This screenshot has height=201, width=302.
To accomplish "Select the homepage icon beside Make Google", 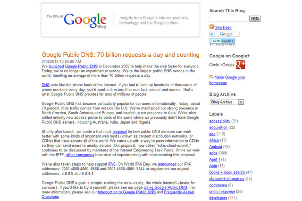I will [x=211, y=77].
